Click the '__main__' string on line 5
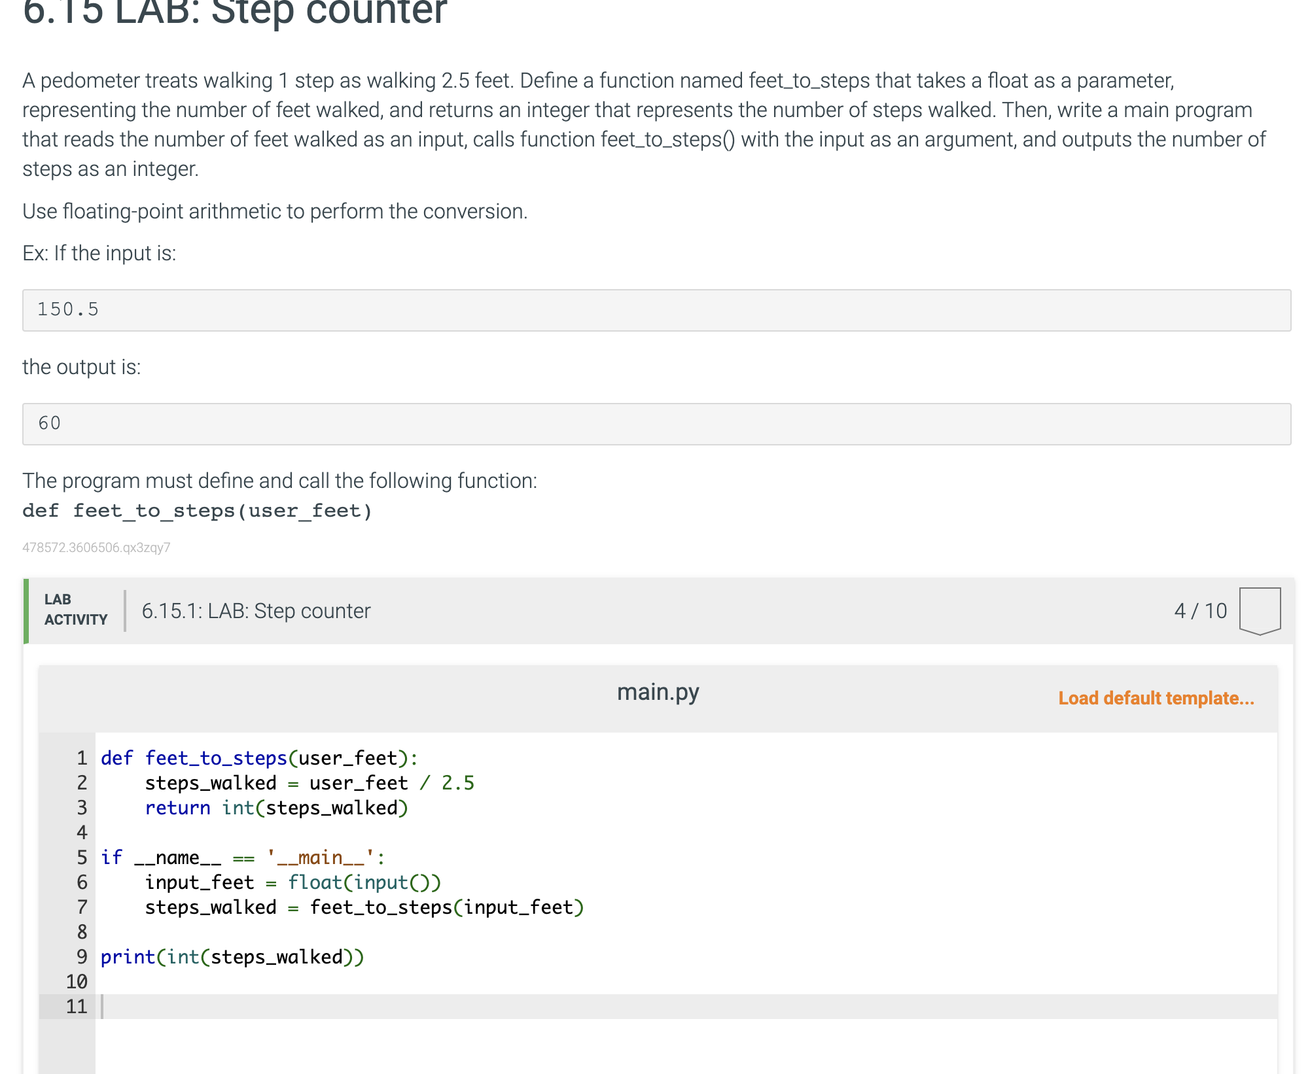The width and height of the screenshot is (1310, 1074). (x=321, y=857)
